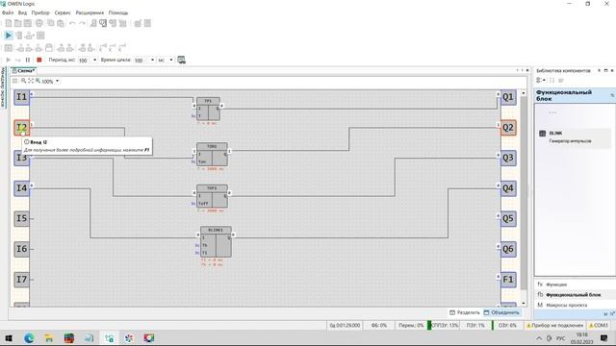Click the grid icon on the canvas toolbar
This screenshot has width=616, height=346.
point(15,81)
